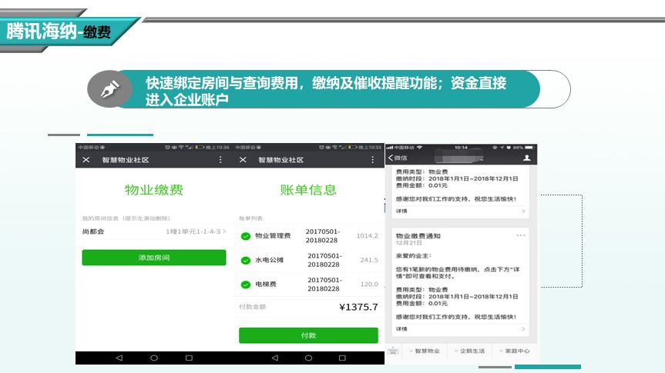The width and height of the screenshot is (665, 373).
Task: Go back to 微信 from chat header
Action: [396, 158]
